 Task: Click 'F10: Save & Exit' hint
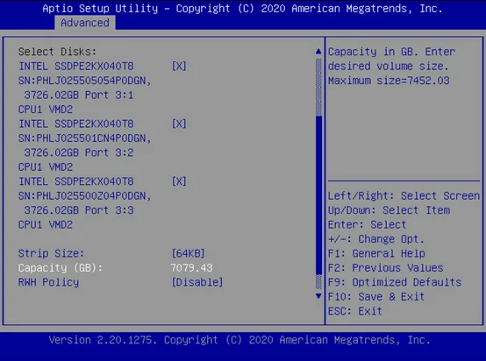[x=376, y=297]
